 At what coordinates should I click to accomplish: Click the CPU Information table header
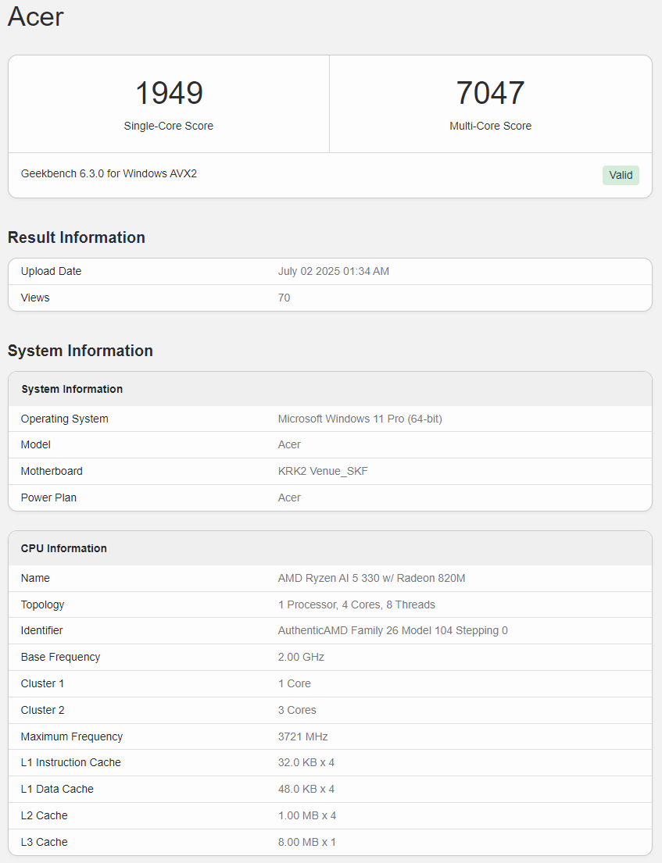[x=331, y=548]
